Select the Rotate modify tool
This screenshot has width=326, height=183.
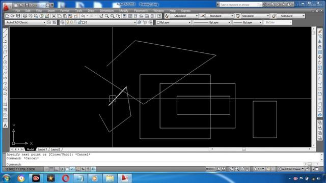[320, 62]
